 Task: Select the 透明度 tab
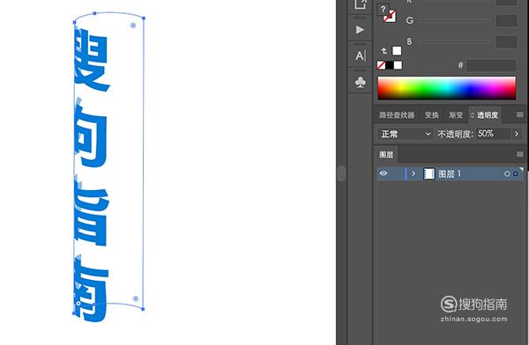pyautogui.click(x=485, y=115)
